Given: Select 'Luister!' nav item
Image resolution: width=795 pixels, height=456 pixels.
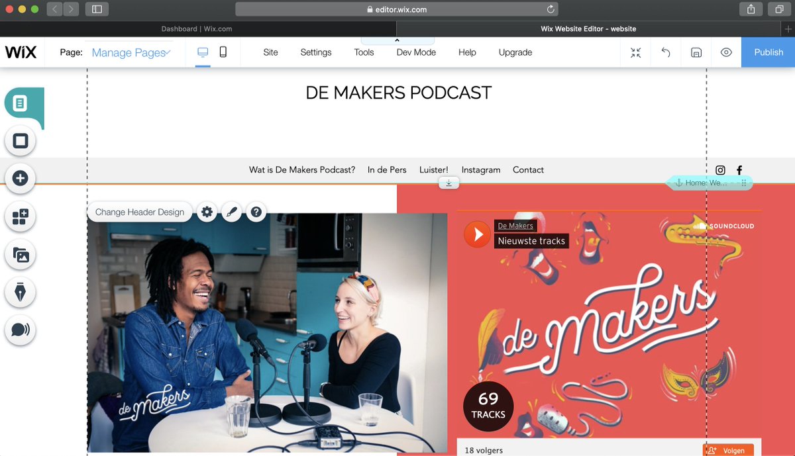Looking at the screenshot, I should (x=434, y=170).
